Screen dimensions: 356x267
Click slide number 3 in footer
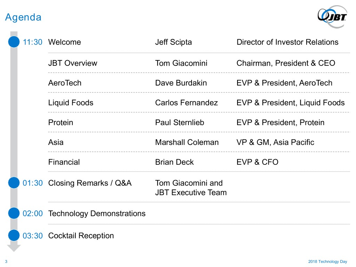click(x=6, y=261)
